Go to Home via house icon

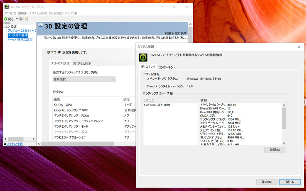click(27, 19)
